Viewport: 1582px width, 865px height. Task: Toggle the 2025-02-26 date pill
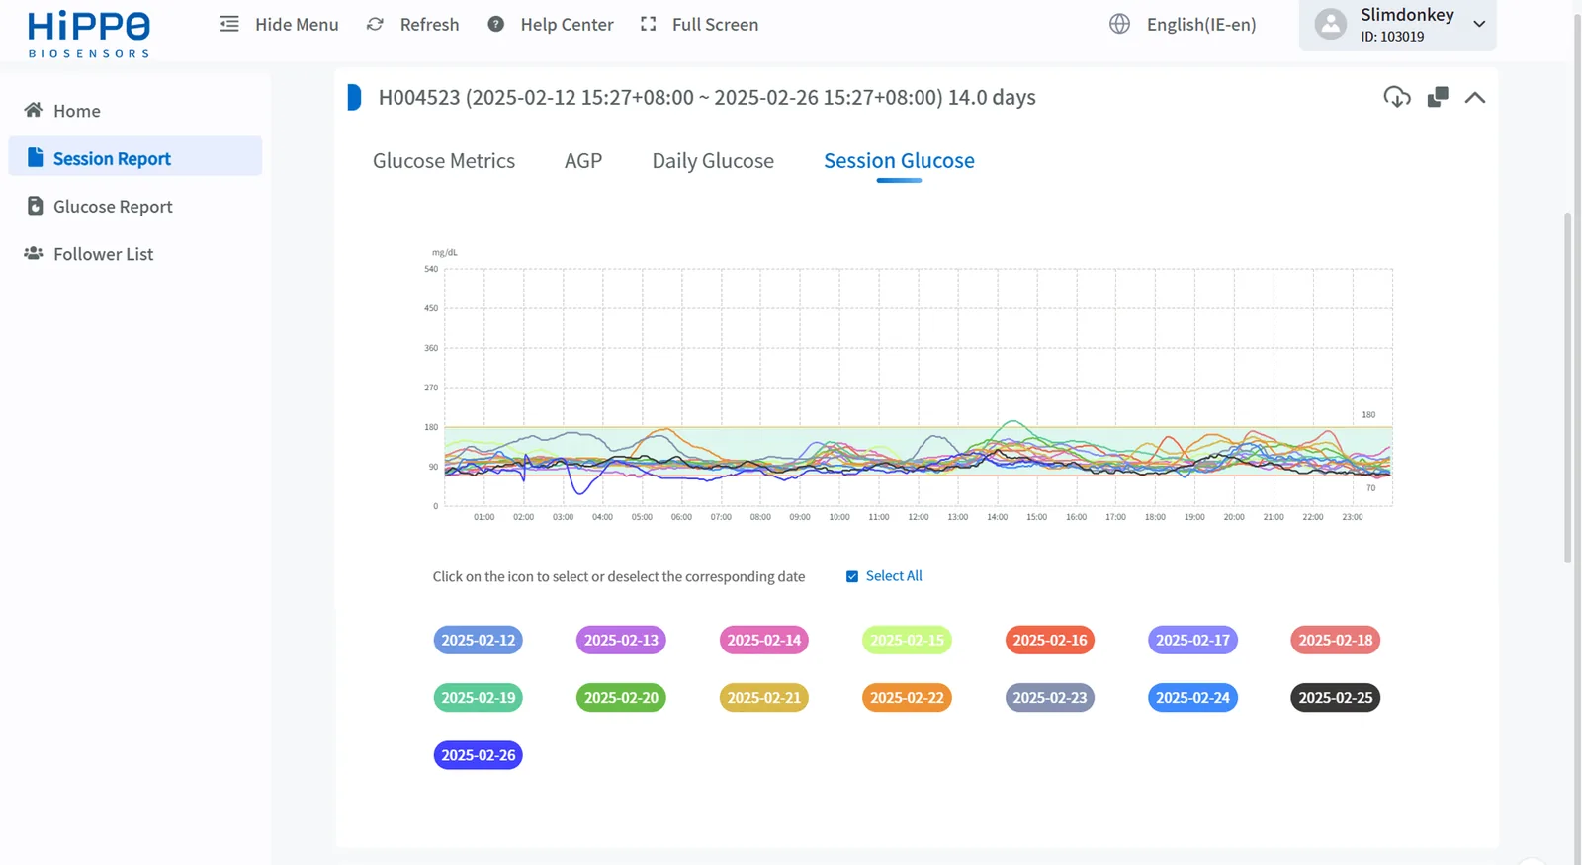pyautogui.click(x=479, y=754)
